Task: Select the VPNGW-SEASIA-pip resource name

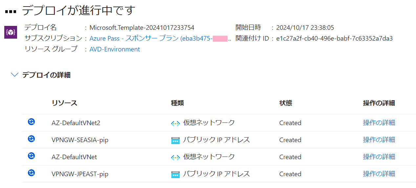Action: [x=80, y=140]
